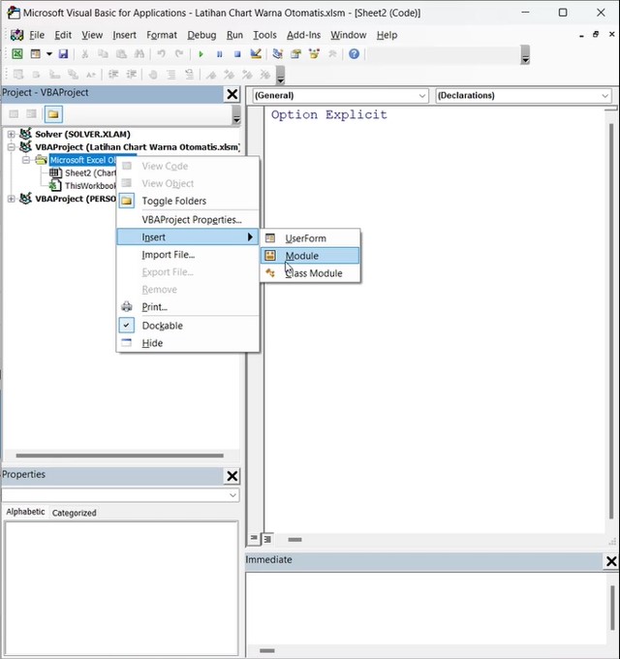Open Project Explorer toolbar icon
This screenshot has width=620, height=659.
tap(278, 54)
